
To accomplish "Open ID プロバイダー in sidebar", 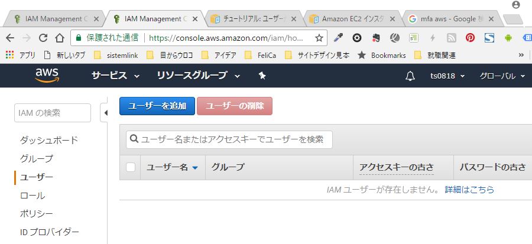I will pos(49,232).
